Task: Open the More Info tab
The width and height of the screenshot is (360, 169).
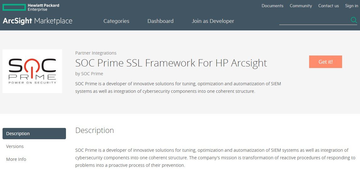Action: pos(16,159)
